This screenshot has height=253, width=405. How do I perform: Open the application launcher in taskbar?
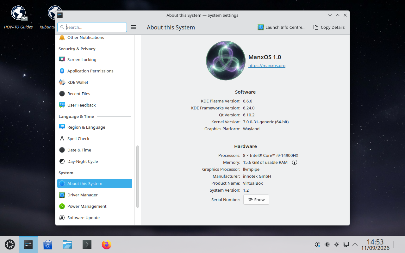(x=9, y=244)
